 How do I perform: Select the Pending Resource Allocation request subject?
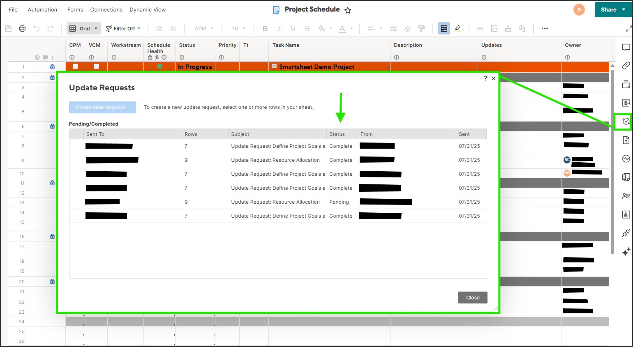point(275,202)
